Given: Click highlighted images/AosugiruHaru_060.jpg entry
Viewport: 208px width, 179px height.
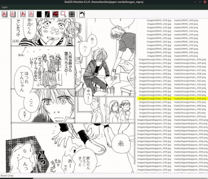Looking at the screenshot, I should [155, 98].
